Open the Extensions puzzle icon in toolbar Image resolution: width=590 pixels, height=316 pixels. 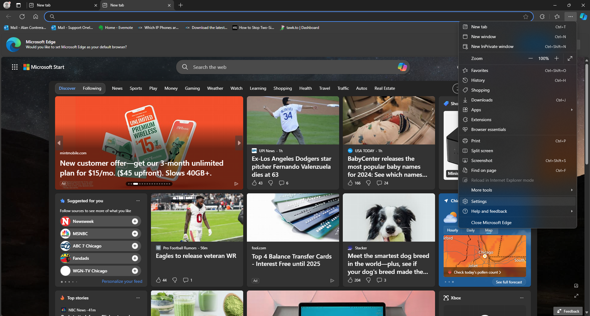pos(542,17)
